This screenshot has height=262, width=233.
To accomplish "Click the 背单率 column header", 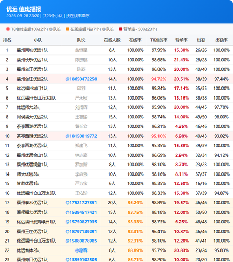I will point(182,40).
